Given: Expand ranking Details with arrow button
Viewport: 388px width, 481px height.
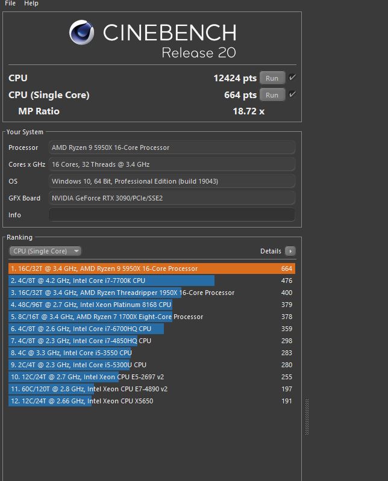Looking at the screenshot, I should click(x=290, y=251).
